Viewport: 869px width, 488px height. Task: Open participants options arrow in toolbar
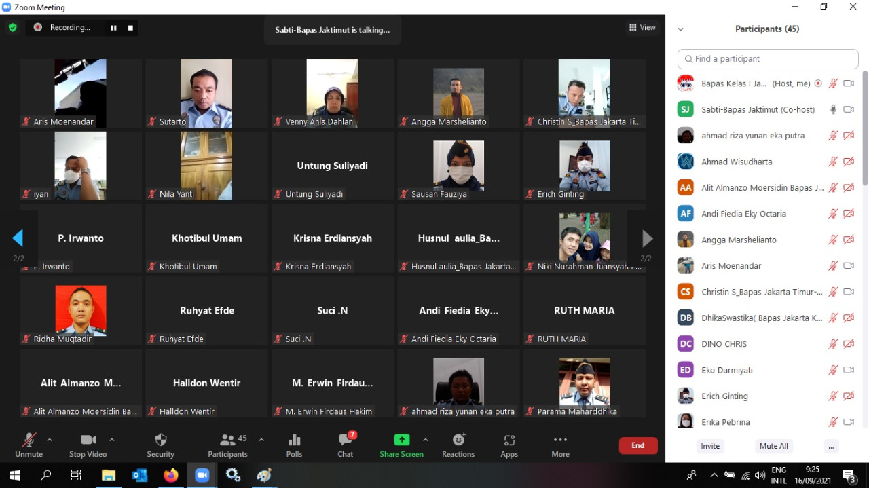pos(261,440)
